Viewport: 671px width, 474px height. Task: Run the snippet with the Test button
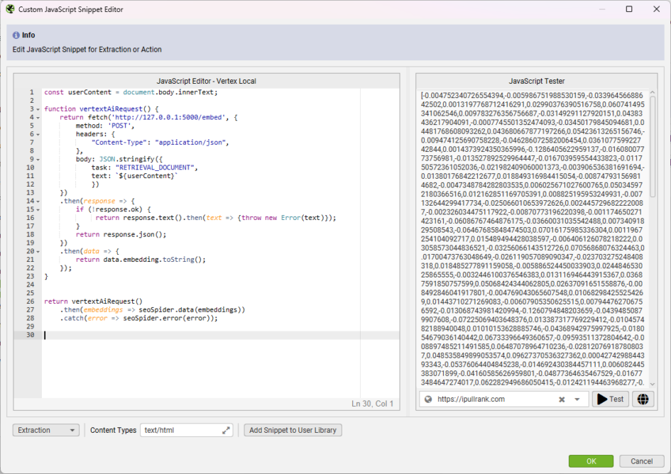[610, 399]
